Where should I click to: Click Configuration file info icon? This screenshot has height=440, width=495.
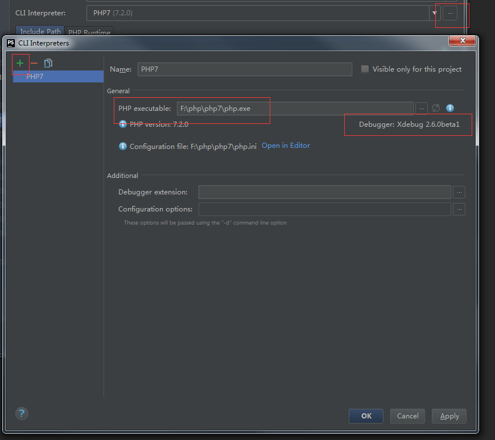tap(122, 146)
